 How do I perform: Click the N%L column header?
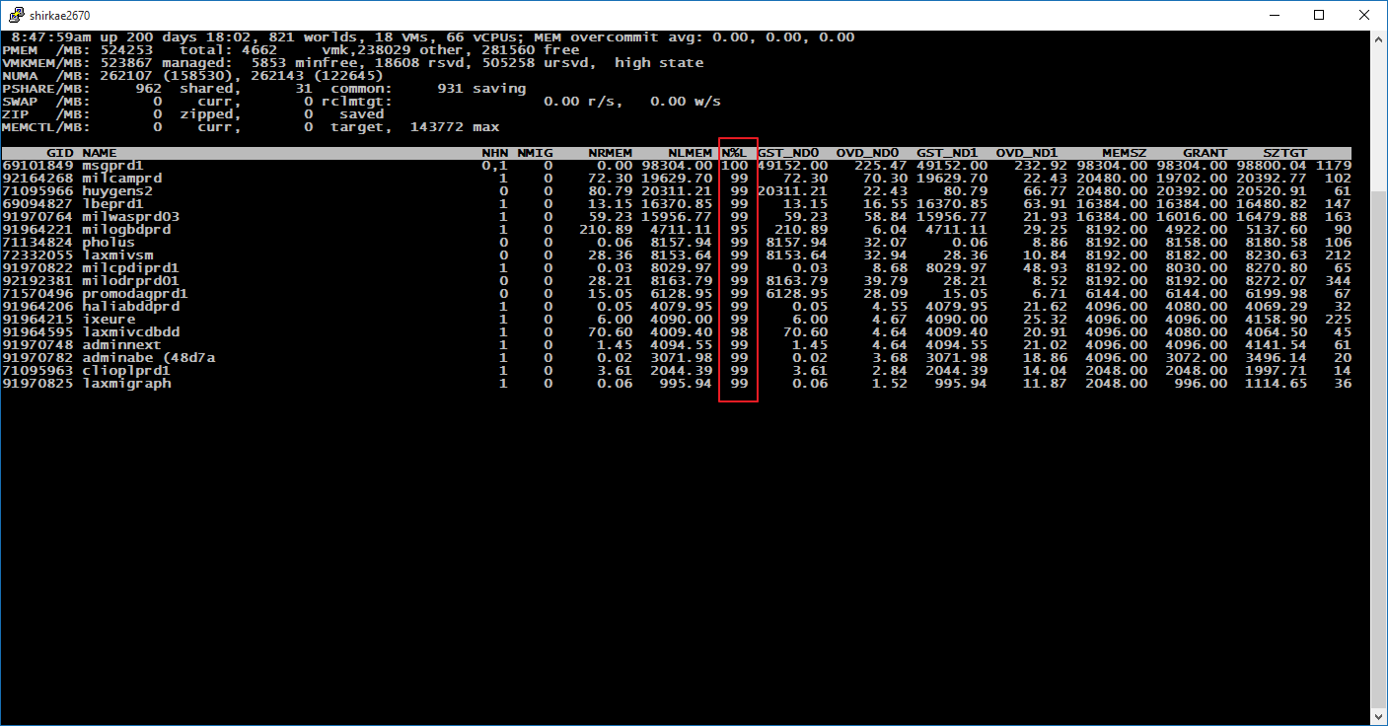[733, 153]
